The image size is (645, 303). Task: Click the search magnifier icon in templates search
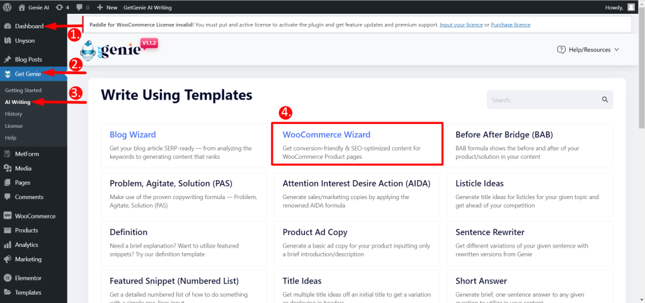(x=605, y=100)
